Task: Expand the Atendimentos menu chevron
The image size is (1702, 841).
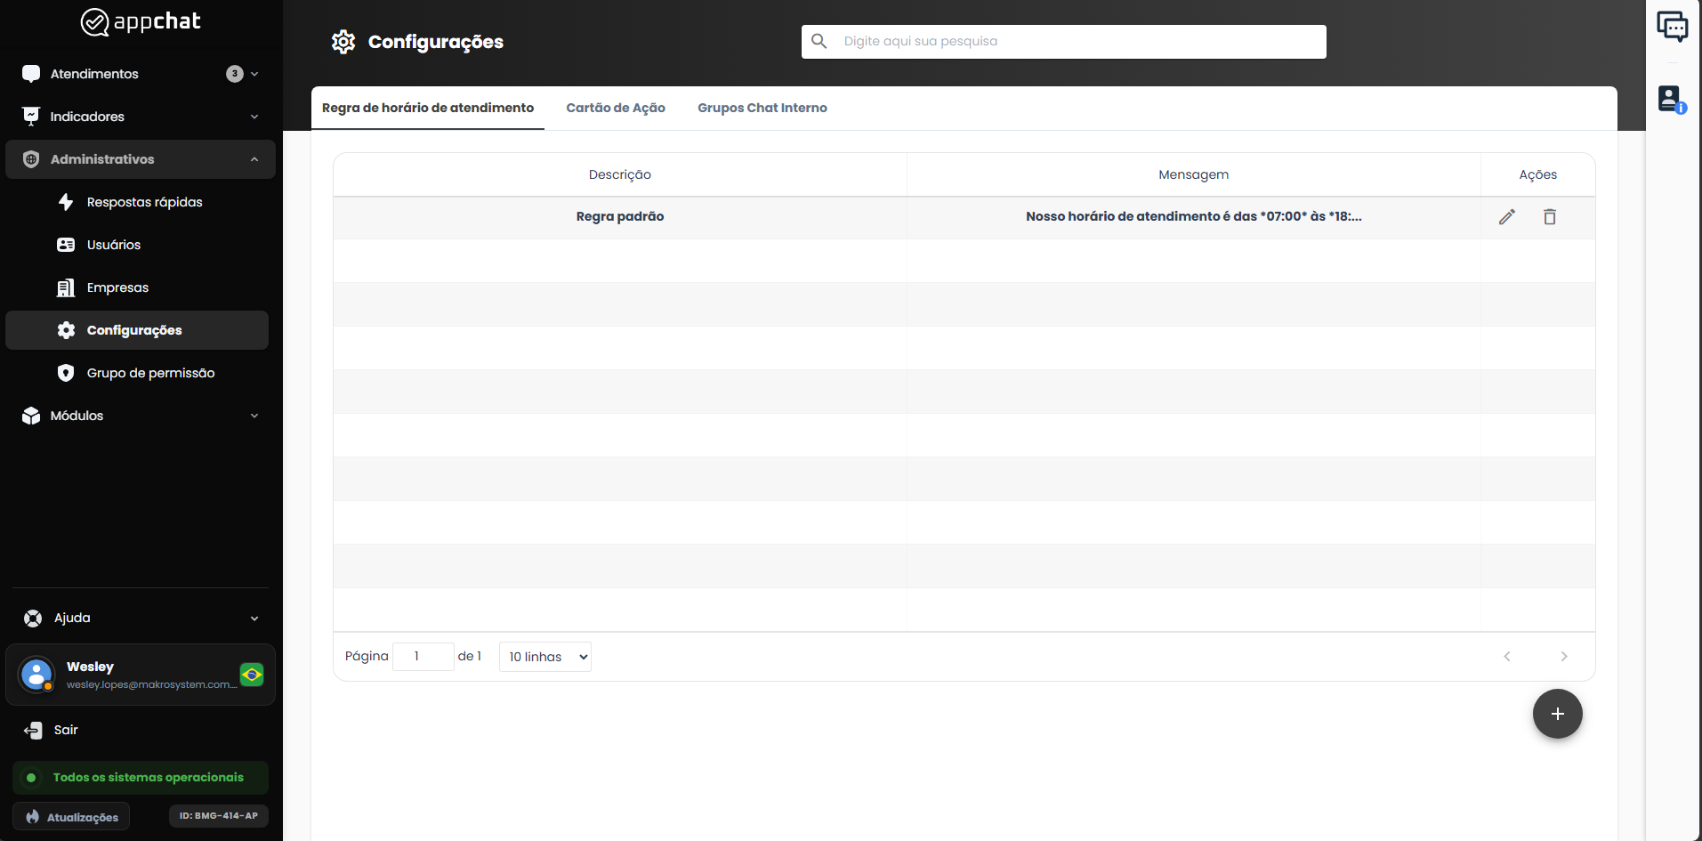Action: 254,74
